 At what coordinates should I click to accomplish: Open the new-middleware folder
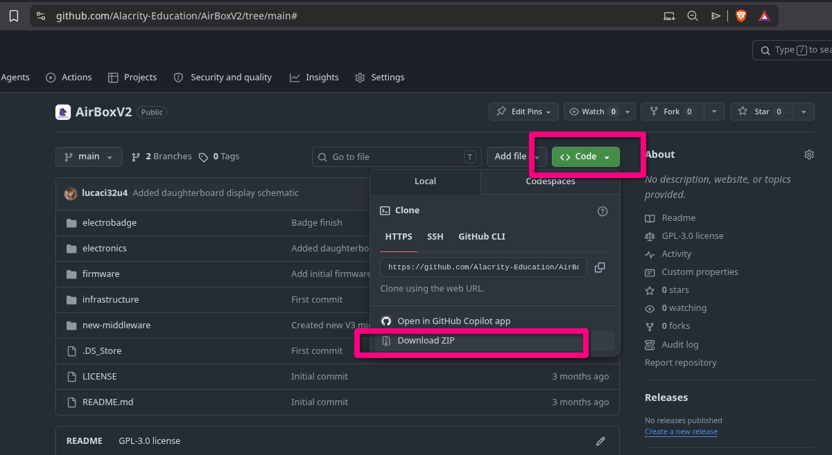(x=116, y=325)
